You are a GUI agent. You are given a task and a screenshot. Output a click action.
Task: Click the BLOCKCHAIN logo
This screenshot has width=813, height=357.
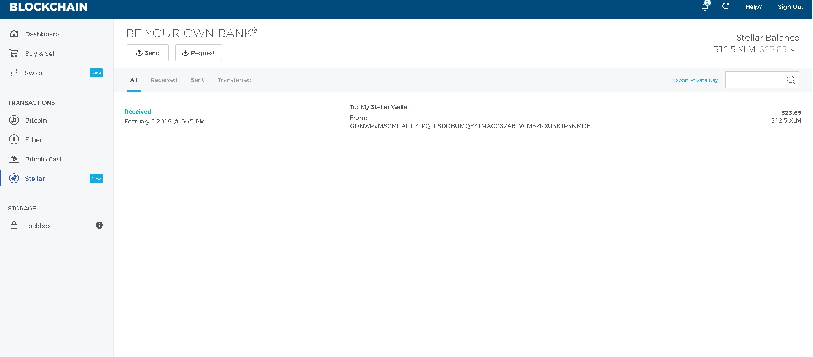pyautogui.click(x=49, y=7)
